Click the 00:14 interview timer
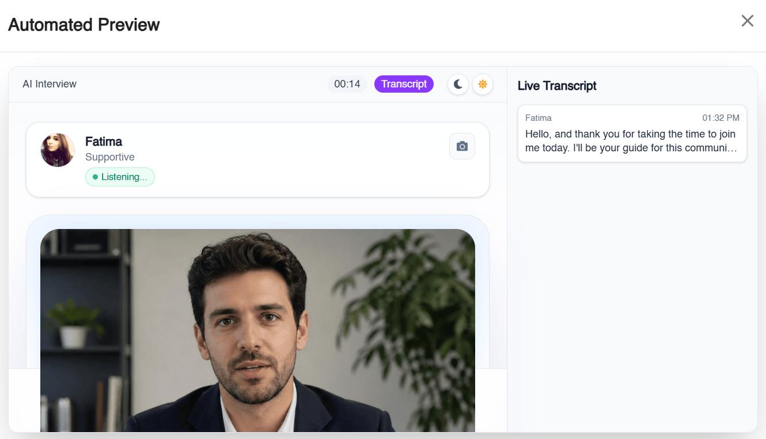766x439 pixels. [x=347, y=84]
